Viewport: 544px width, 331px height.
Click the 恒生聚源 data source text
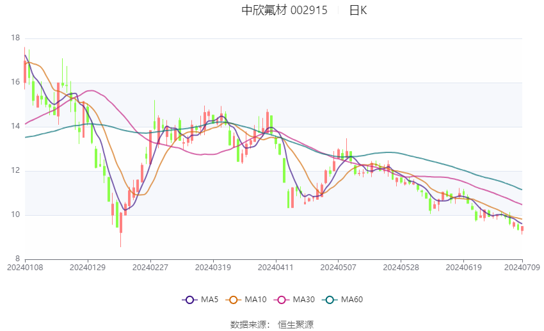tap(296, 325)
